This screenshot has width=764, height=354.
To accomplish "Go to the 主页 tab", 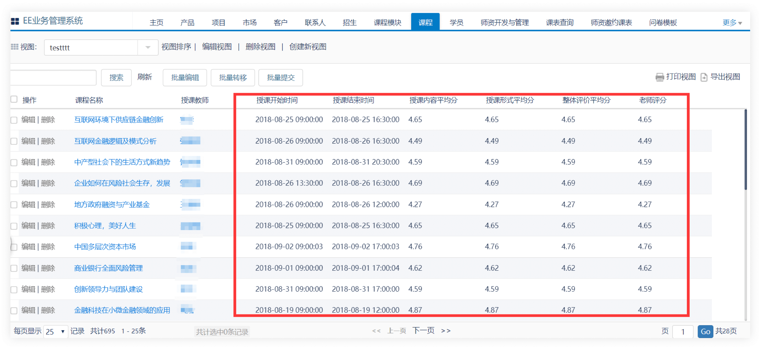I will pyautogui.click(x=157, y=23).
